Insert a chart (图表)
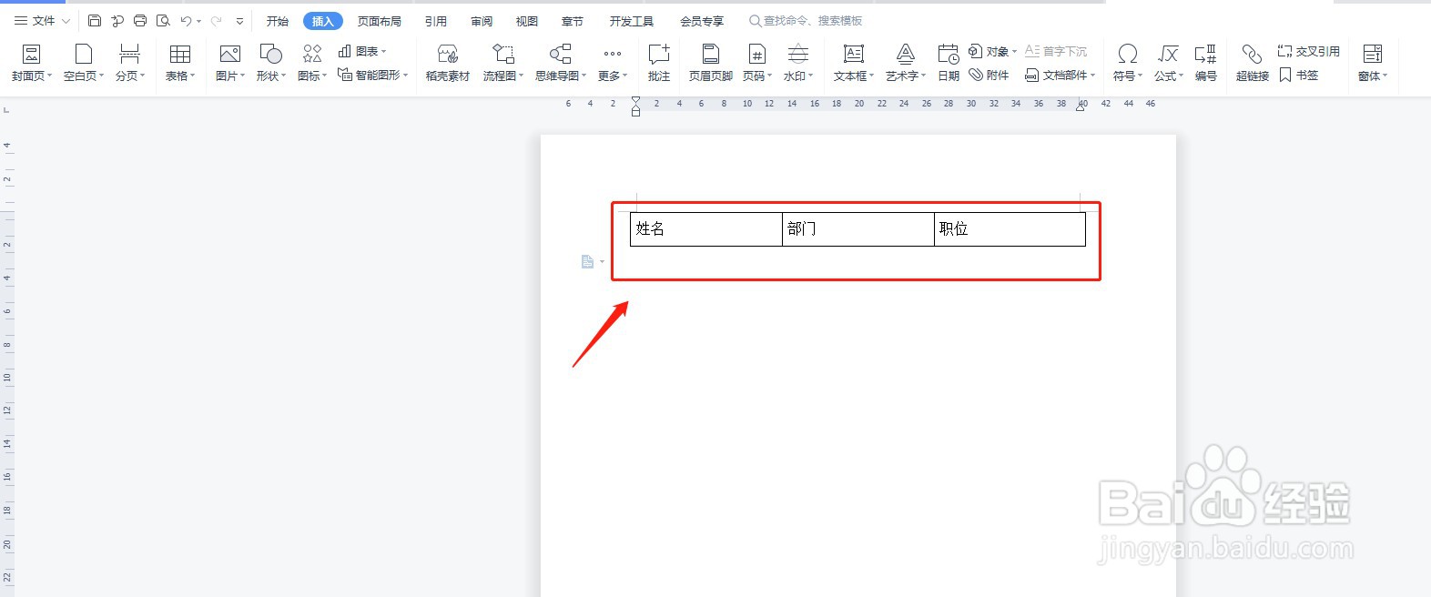This screenshot has height=597, width=1431. [362, 52]
